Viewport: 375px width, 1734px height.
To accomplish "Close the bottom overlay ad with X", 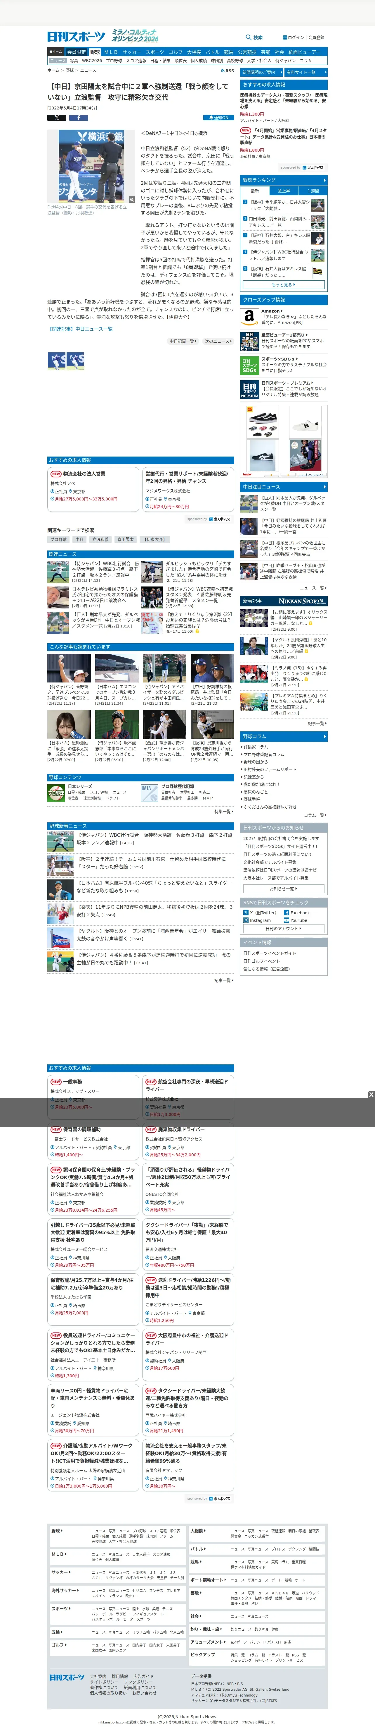I will (x=370, y=1095).
